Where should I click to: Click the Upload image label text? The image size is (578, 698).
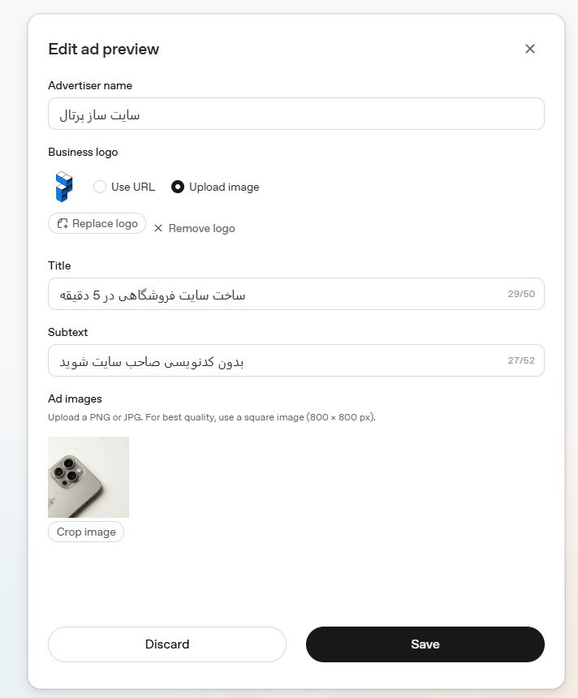224,187
